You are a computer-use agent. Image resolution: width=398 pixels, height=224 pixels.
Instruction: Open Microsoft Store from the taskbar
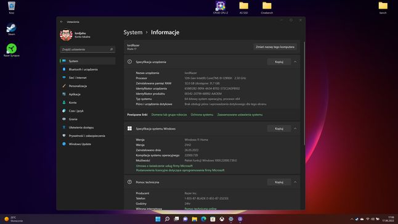(x=213, y=219)
